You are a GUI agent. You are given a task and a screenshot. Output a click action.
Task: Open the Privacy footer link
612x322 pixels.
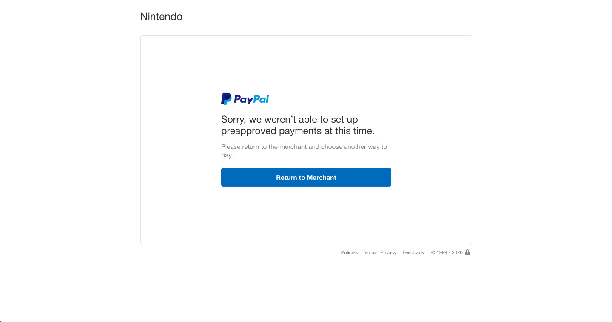coord(388,252)
